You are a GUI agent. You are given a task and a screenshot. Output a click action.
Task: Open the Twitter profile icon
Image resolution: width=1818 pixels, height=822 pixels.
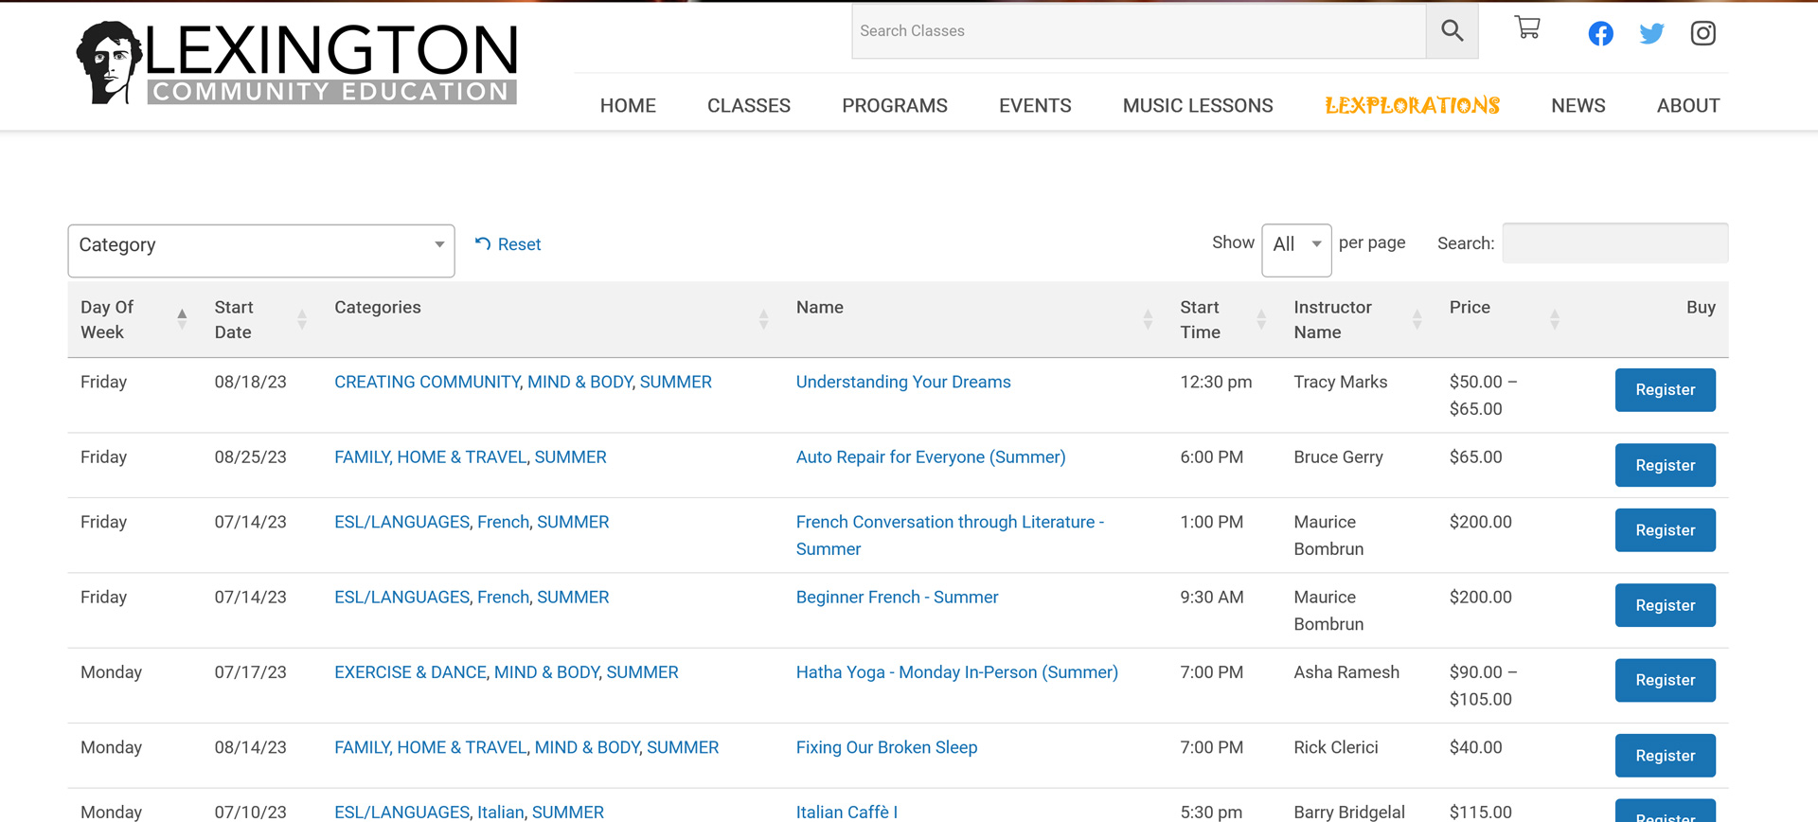click(1651, 33)
